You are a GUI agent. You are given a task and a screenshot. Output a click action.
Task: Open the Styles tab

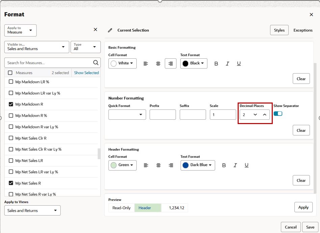coord(279,30)
